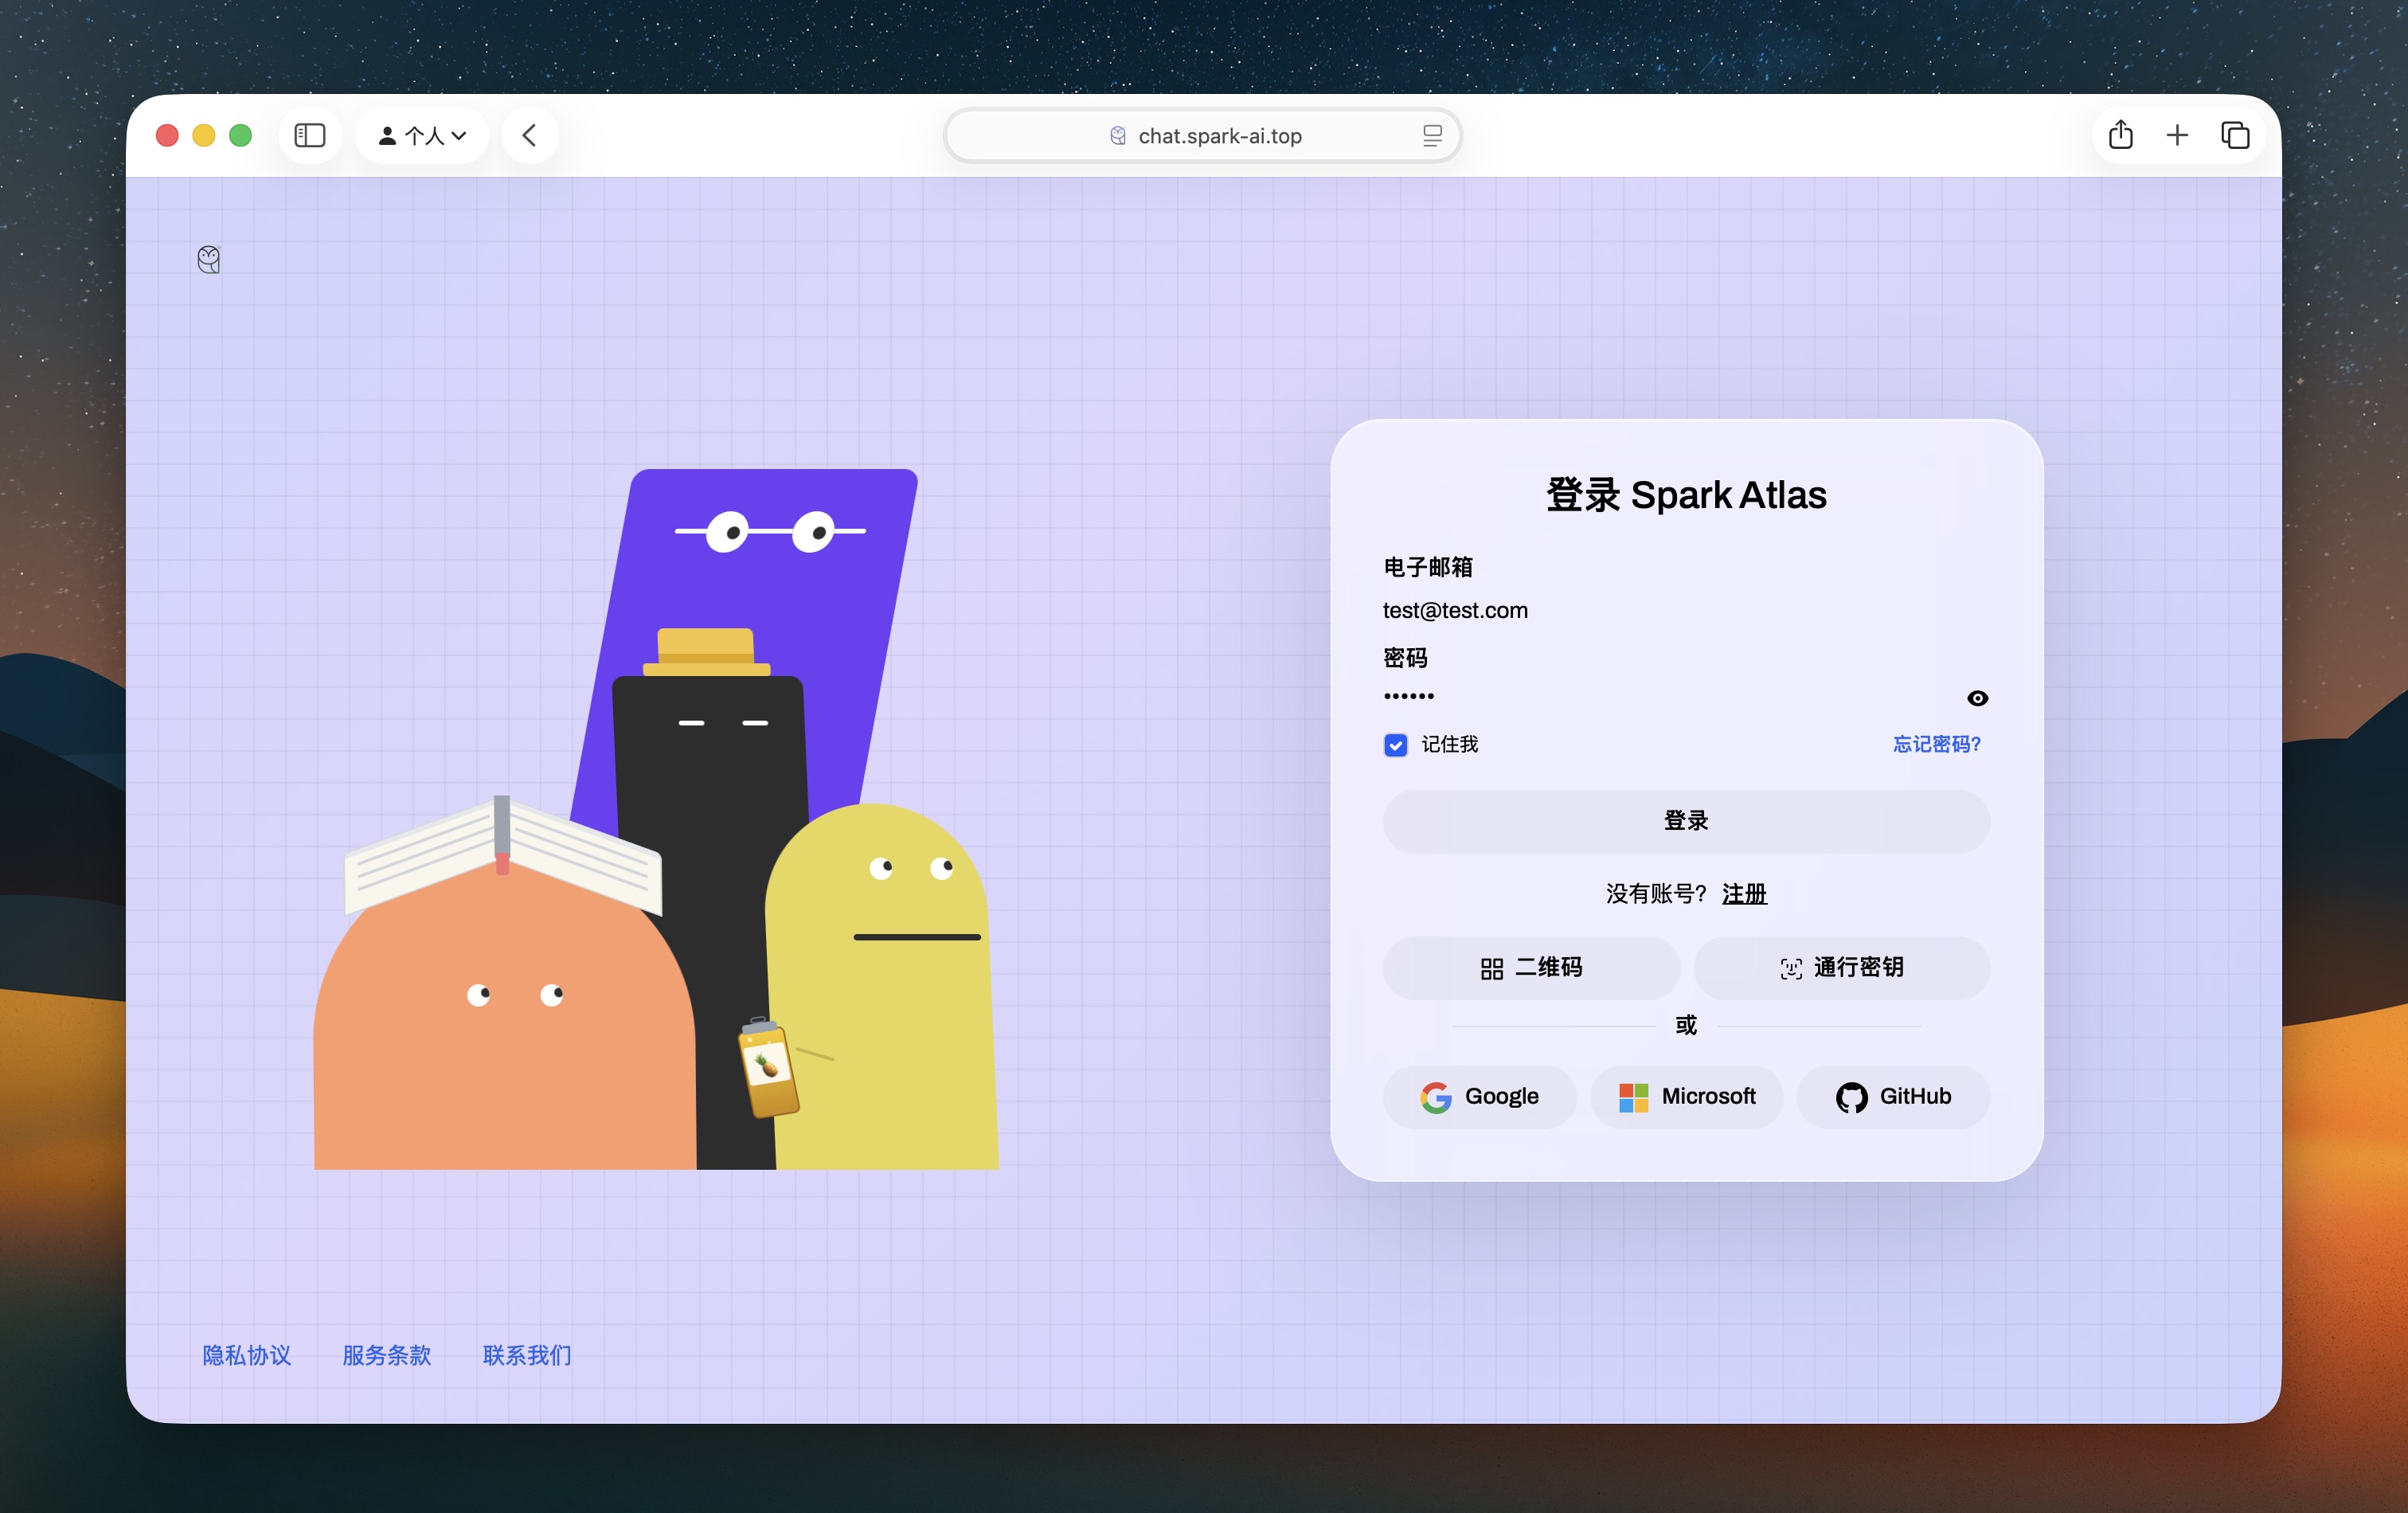Click the Spark logo at page top-left
This screenshot has width=2408, height=1513.
click(x=209, y=260)
